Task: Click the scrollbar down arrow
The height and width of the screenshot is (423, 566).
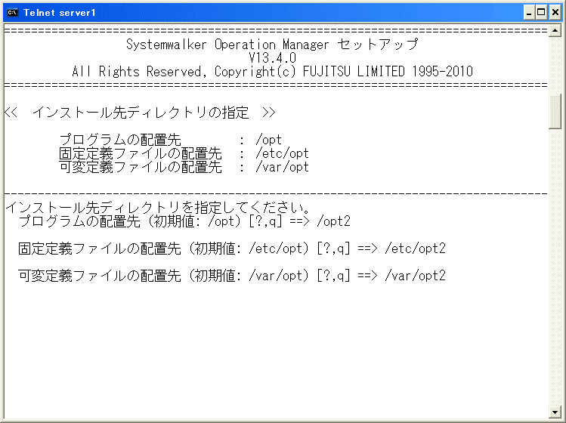Action: click(555, 411)
